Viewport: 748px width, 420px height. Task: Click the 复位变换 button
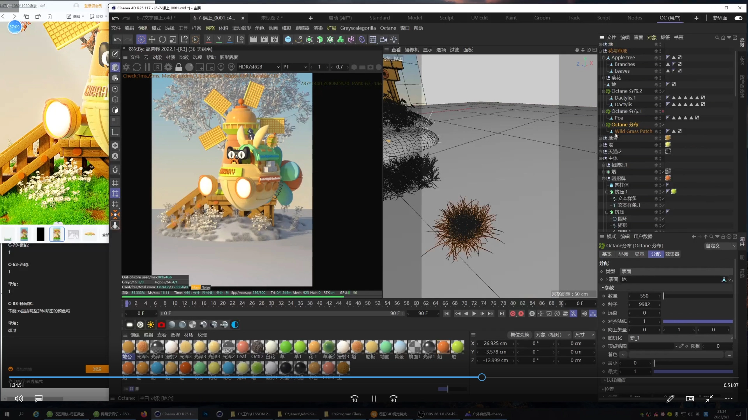519,334
